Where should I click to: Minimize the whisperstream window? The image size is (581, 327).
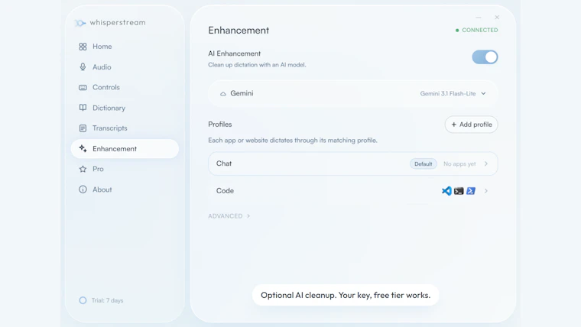point(479,18)
